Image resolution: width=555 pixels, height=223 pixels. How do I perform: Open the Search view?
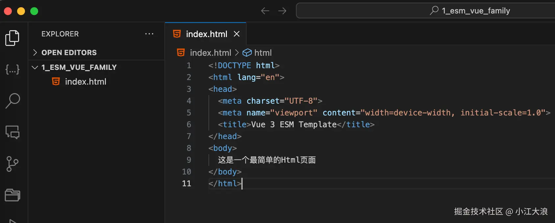12,101
